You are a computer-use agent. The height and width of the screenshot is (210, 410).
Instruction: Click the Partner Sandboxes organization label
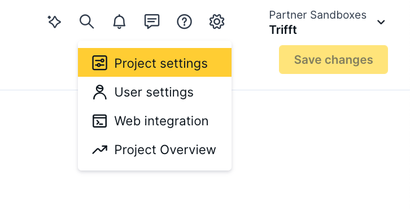click(318, 15)
